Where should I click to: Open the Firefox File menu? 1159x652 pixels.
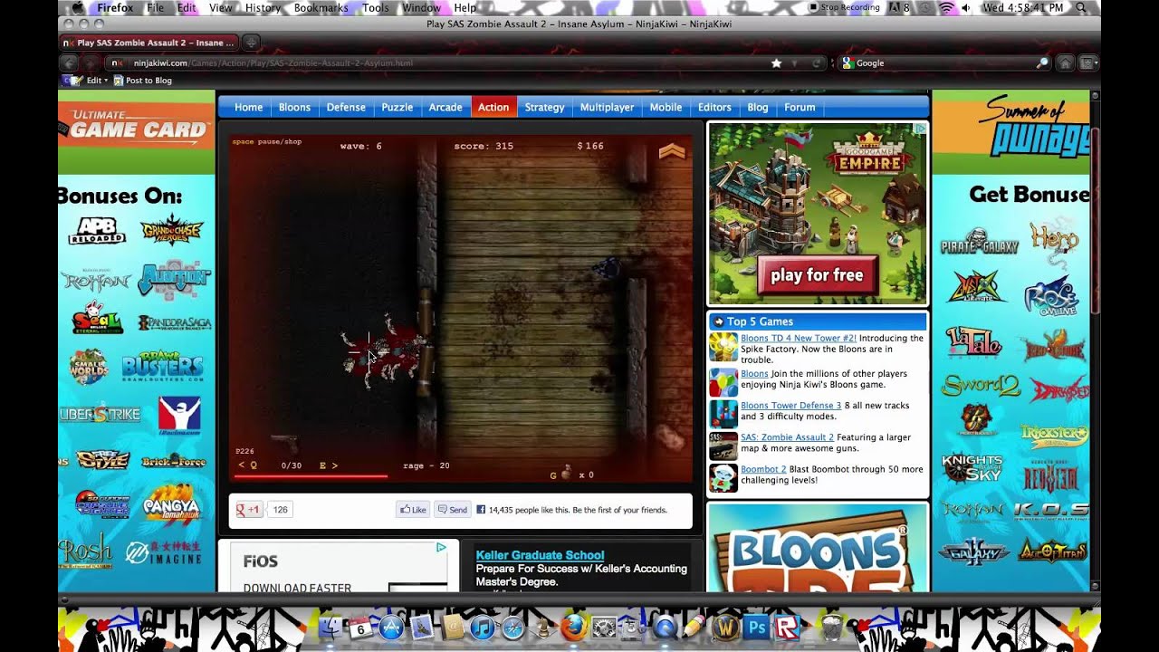(x=155, y=7)
